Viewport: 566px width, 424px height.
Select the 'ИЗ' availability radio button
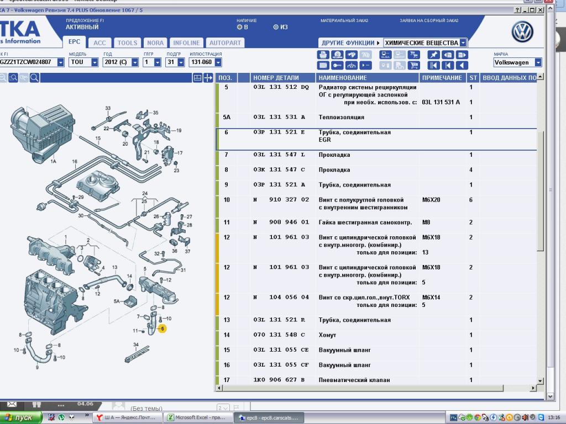coord(276,27)
